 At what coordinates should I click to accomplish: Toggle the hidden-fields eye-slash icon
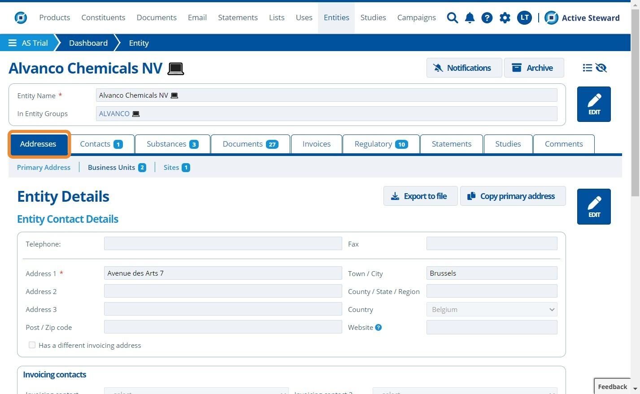601,68
